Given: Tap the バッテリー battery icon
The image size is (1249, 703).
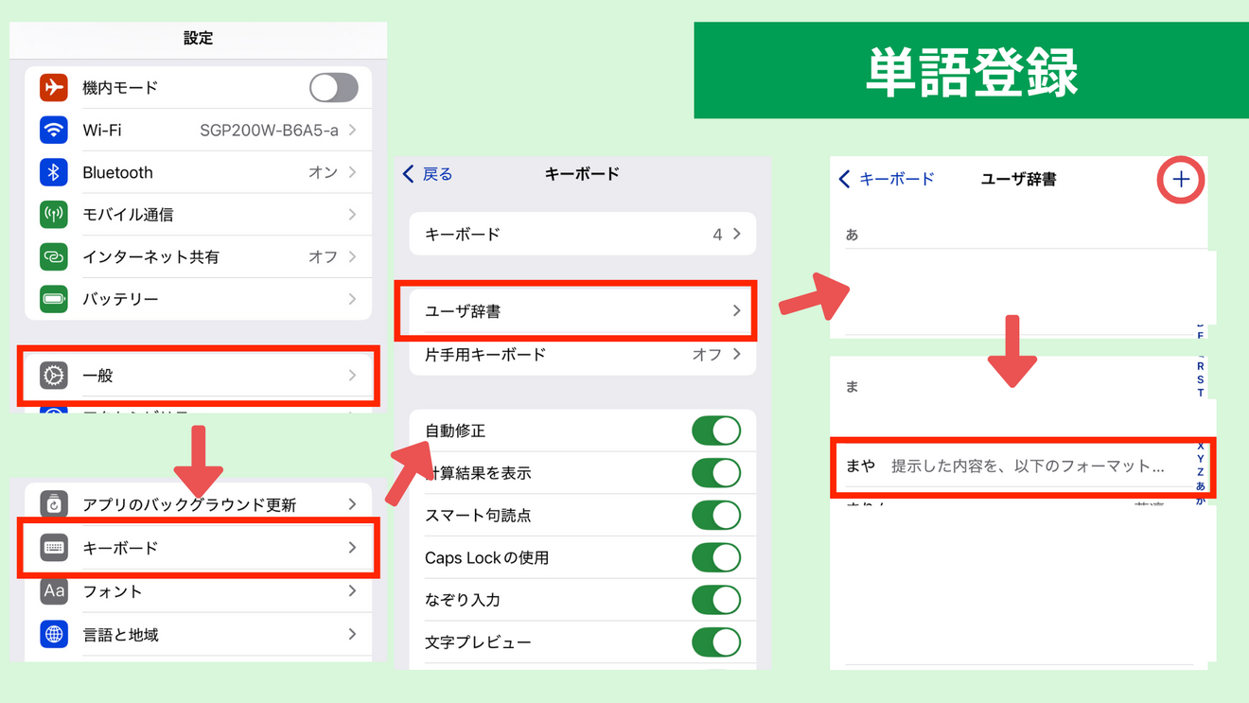Looking at the screenshot, I should click(x=54, y=299).
